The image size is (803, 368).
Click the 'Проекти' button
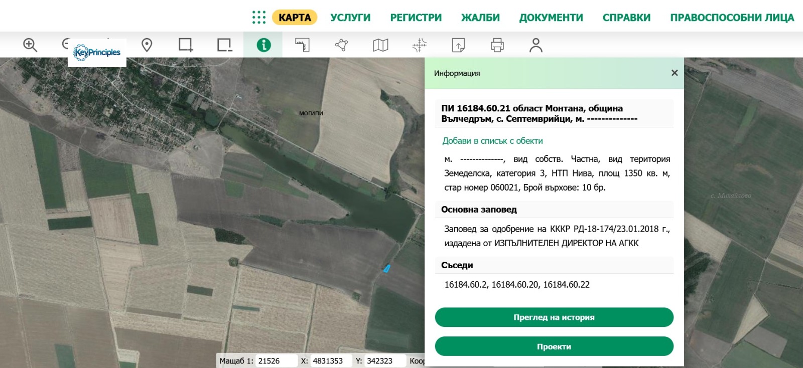(x=554, y=346)
